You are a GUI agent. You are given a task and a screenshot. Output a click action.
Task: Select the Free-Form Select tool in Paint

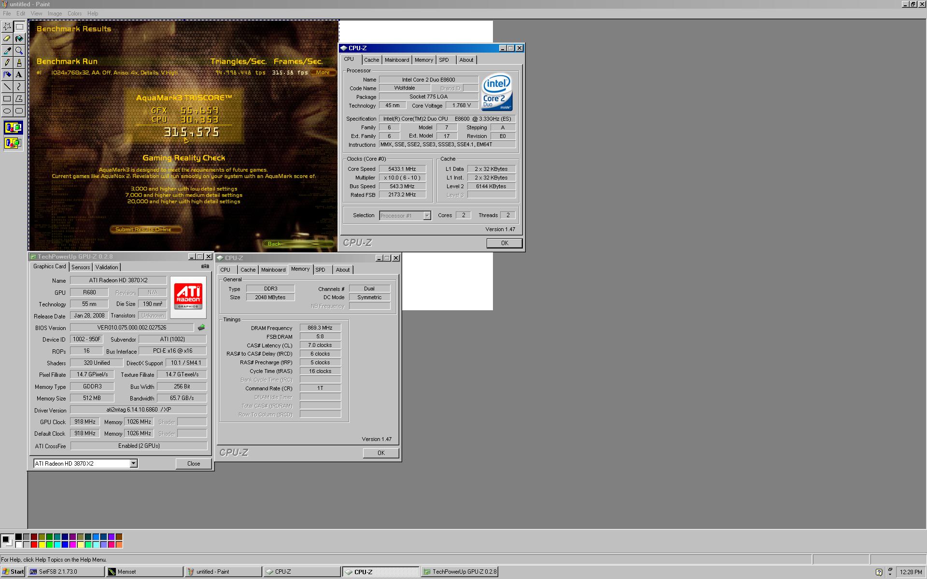[x=7, y=27]
